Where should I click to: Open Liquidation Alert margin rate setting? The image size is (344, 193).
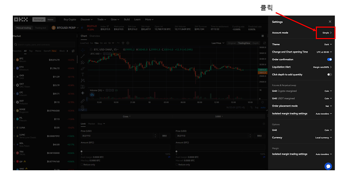coord(322,67)
